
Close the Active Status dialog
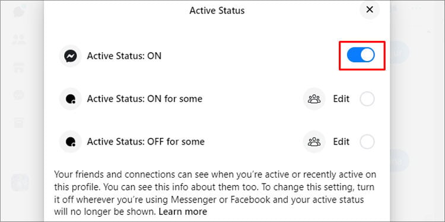tap(370, 10)
